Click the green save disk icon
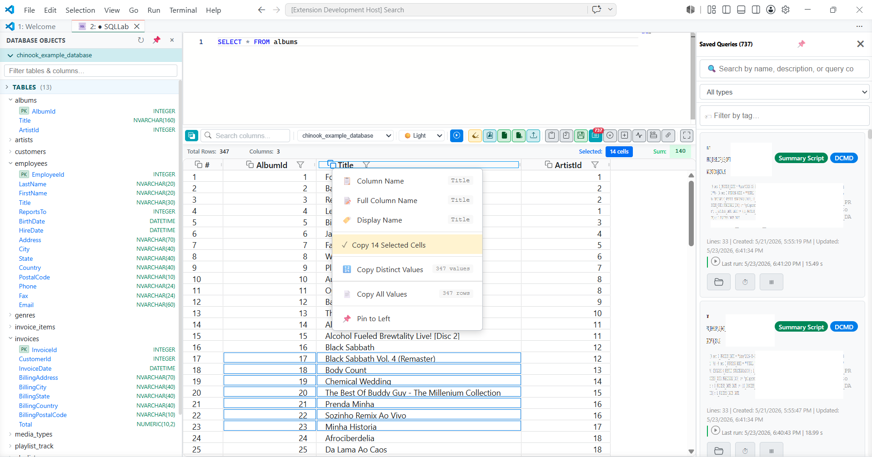The image size is (872, 457). click(581, 135)
